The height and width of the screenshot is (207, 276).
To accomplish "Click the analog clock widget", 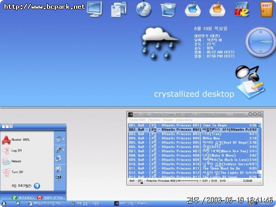I will coord(261,42).
